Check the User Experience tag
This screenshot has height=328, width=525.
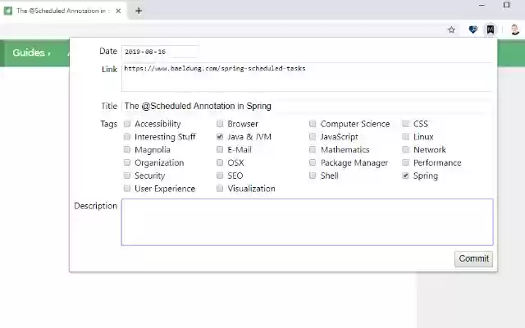pos(127,188)
